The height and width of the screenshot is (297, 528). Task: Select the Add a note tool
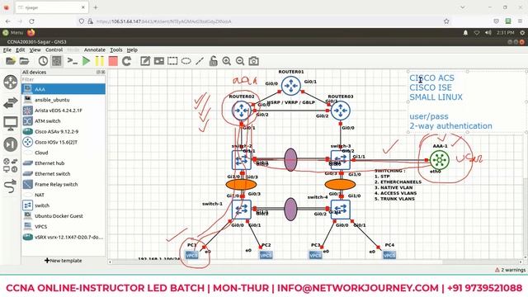pos(145,61)
